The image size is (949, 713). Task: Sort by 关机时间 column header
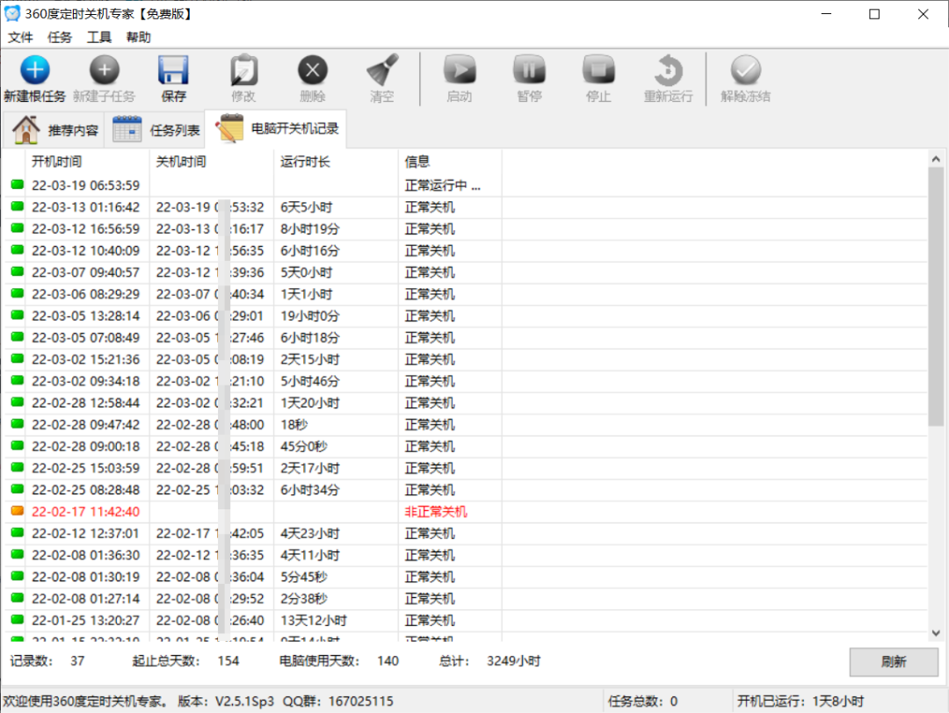click(x=211, y=162)
